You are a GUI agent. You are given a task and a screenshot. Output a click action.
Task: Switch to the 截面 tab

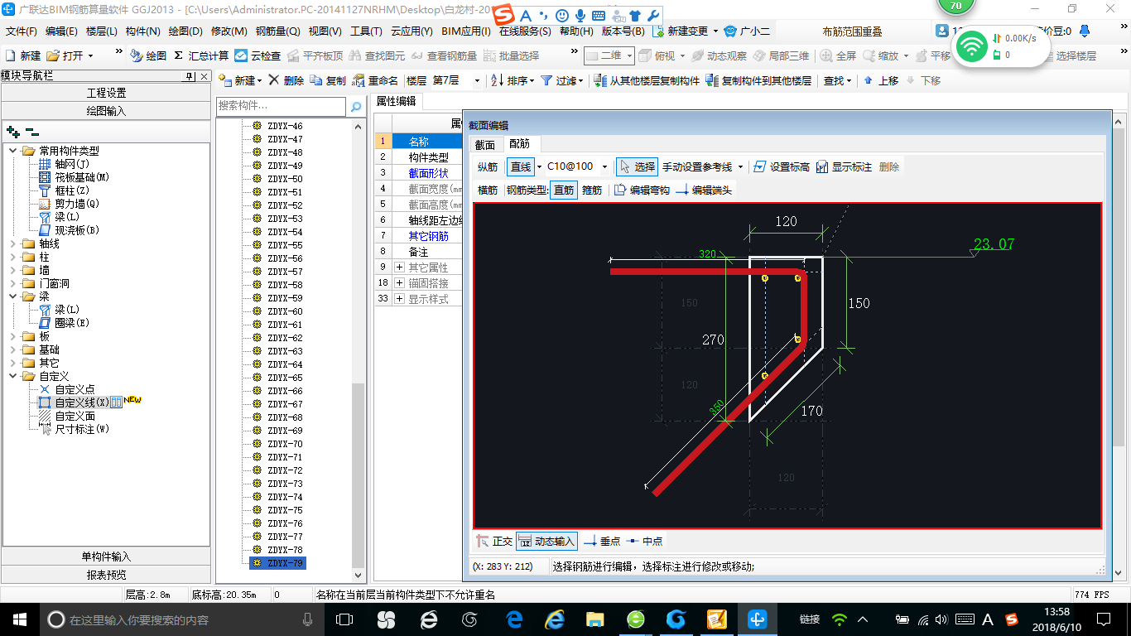click(x=485, y=145)
